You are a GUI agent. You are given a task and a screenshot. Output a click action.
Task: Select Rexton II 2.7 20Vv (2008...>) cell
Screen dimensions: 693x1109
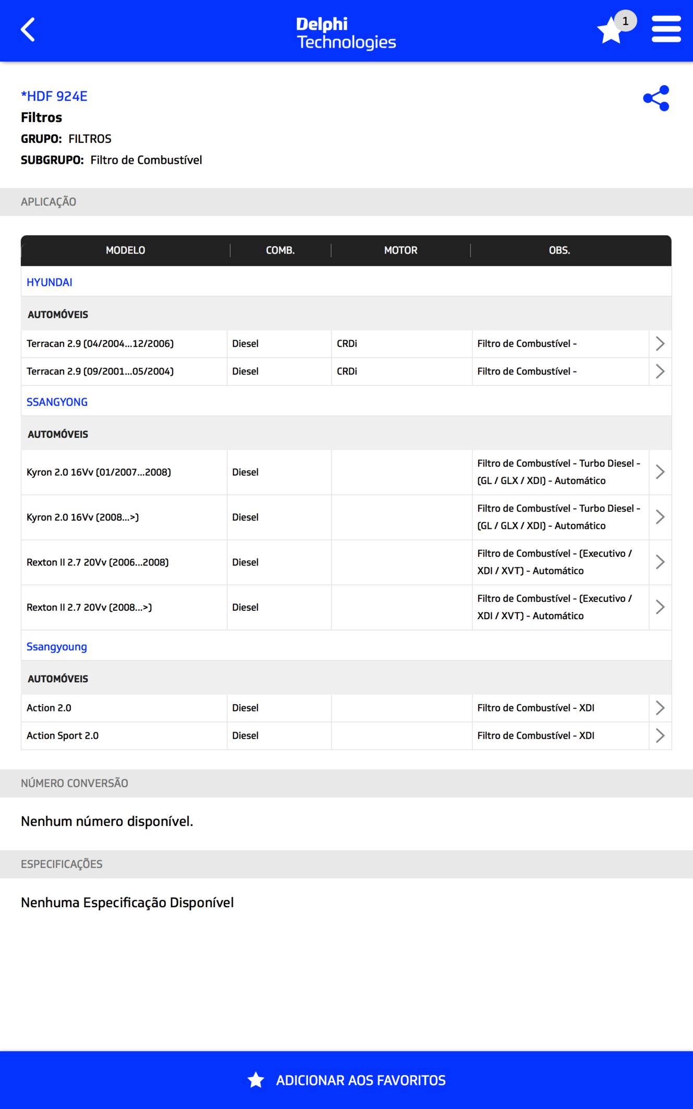pos(124,607)
